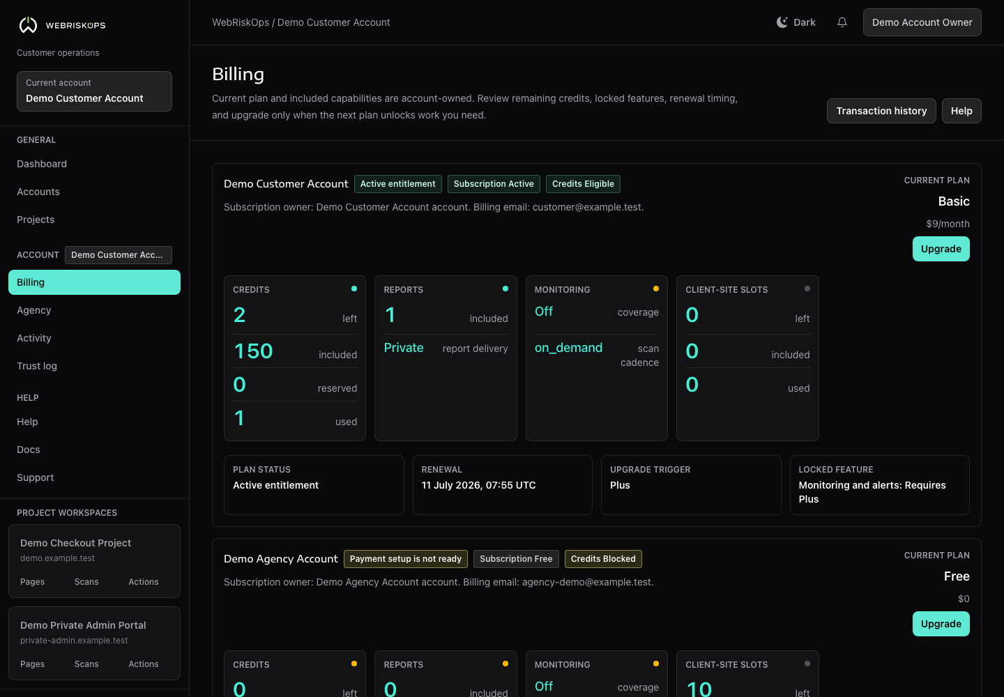Click the Credits Blocked badge

(603, 559)
